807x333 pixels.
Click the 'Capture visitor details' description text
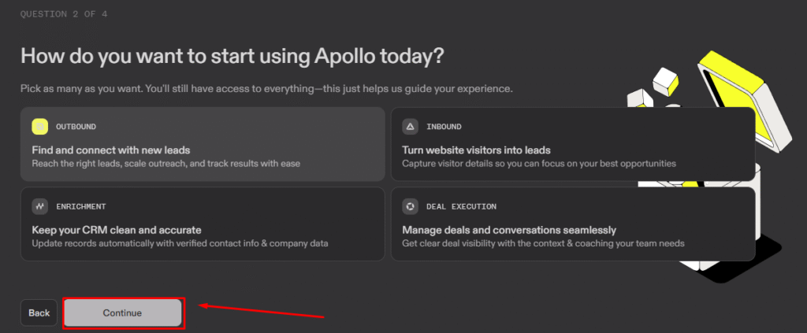tap(539, 164)
